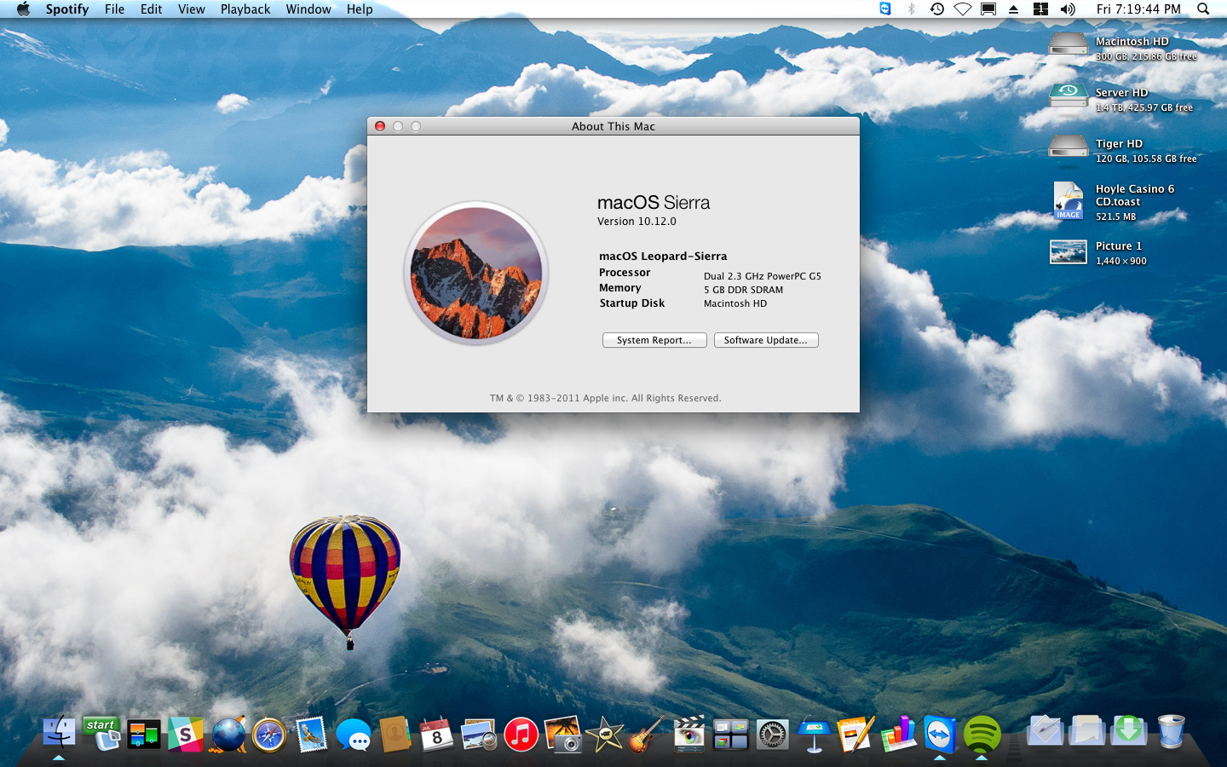Open Messages chat bubble in dock

point(353,735)
